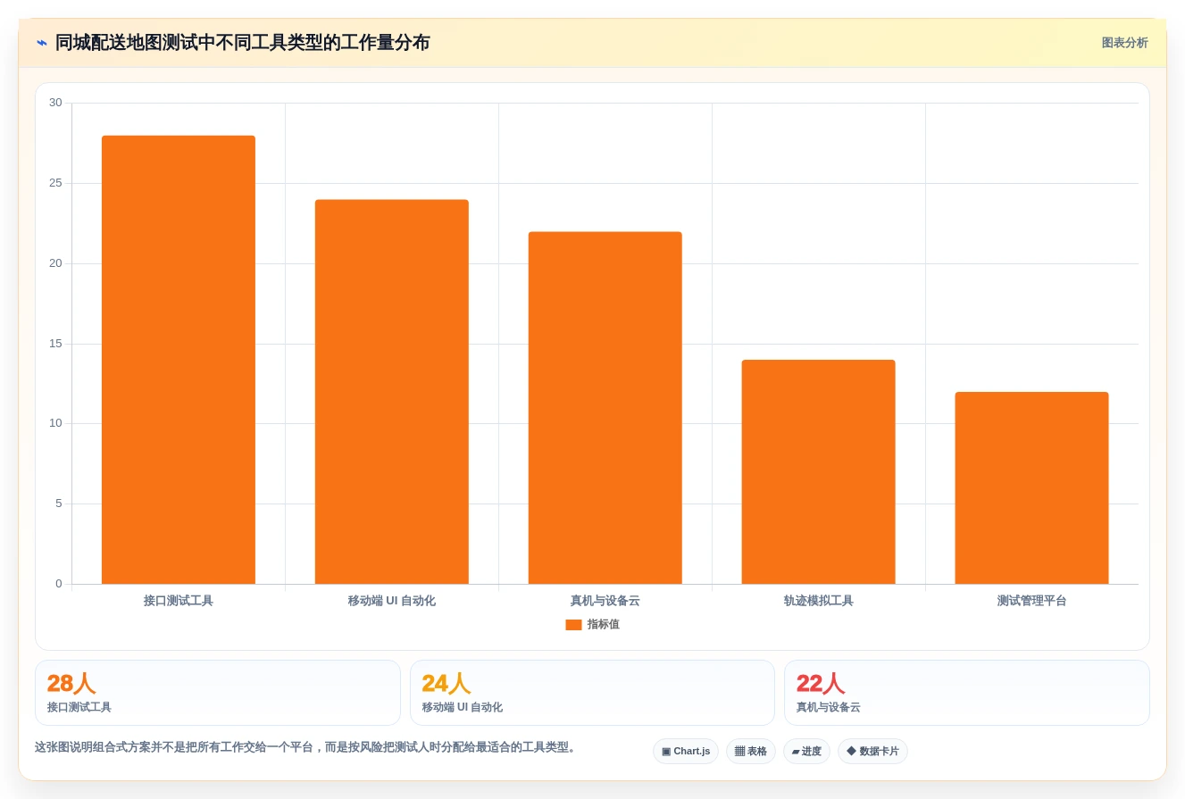Screen dimensions: 1185x799
Task: Click the y-axis value 30
Action: tap(55, 103)
